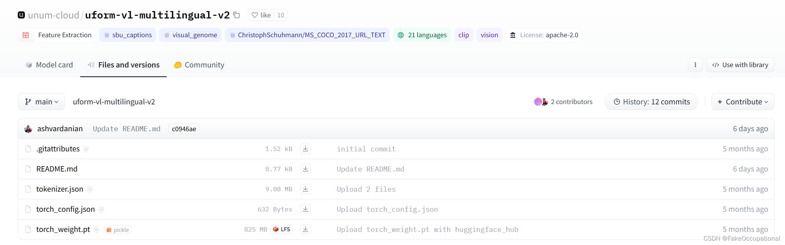Screen dimensions: 785x245
Task: Open the torch_config.json file
Action: (x=65, y=209)
